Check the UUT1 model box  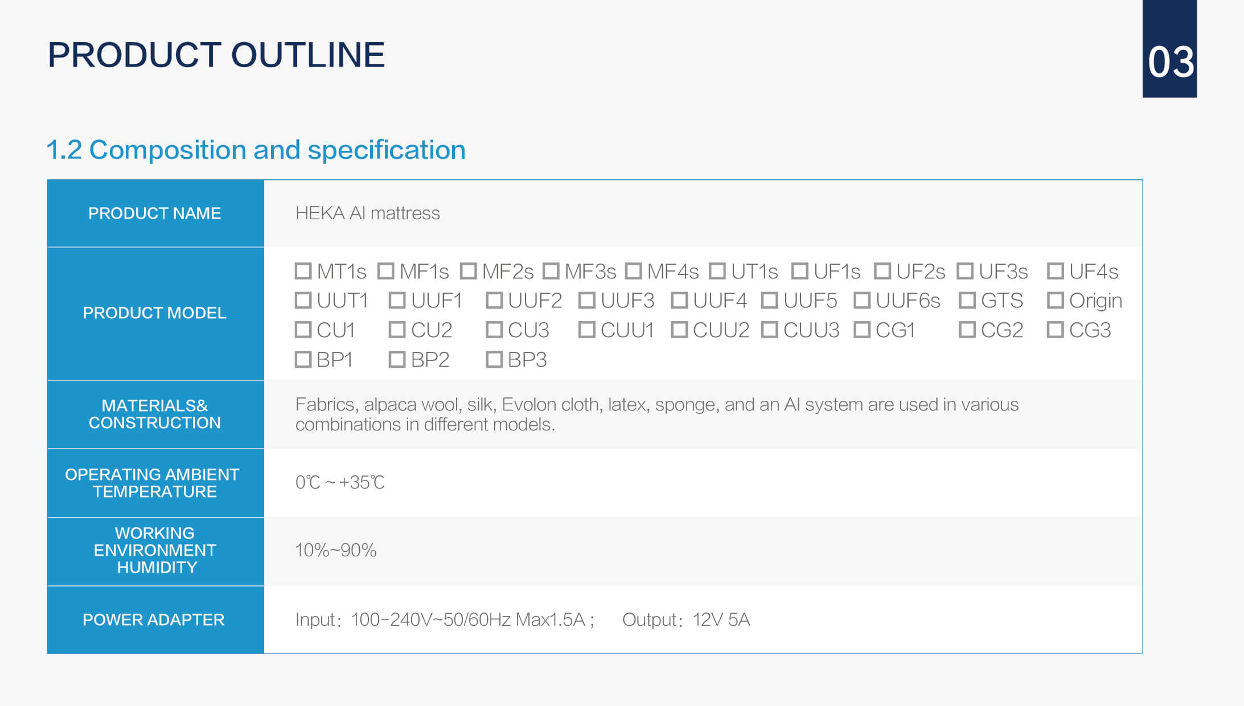click(x=303, y=300)
